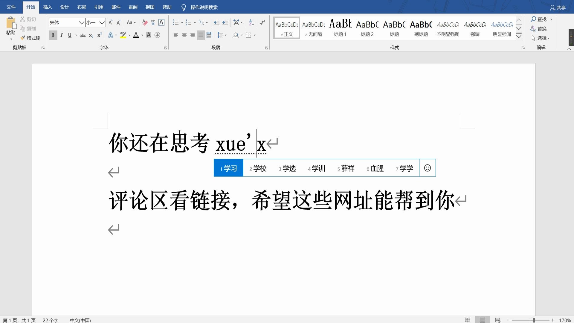Image resolution: width=574 pixels, height=323 pixels.
Task: Collapse the ribbon with the arrow
Action: (569, 48)
